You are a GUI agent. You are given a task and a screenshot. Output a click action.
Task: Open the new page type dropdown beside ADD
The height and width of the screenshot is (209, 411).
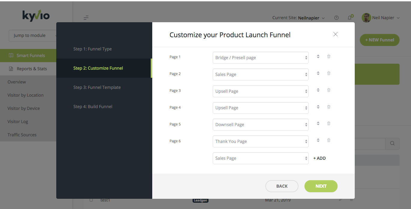[261, 158]
